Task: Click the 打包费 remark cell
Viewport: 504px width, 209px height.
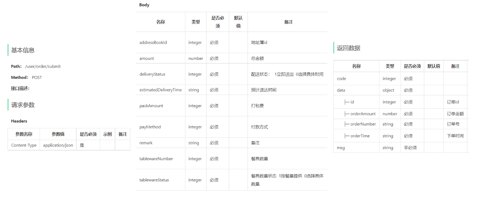Action: (287, 106)
